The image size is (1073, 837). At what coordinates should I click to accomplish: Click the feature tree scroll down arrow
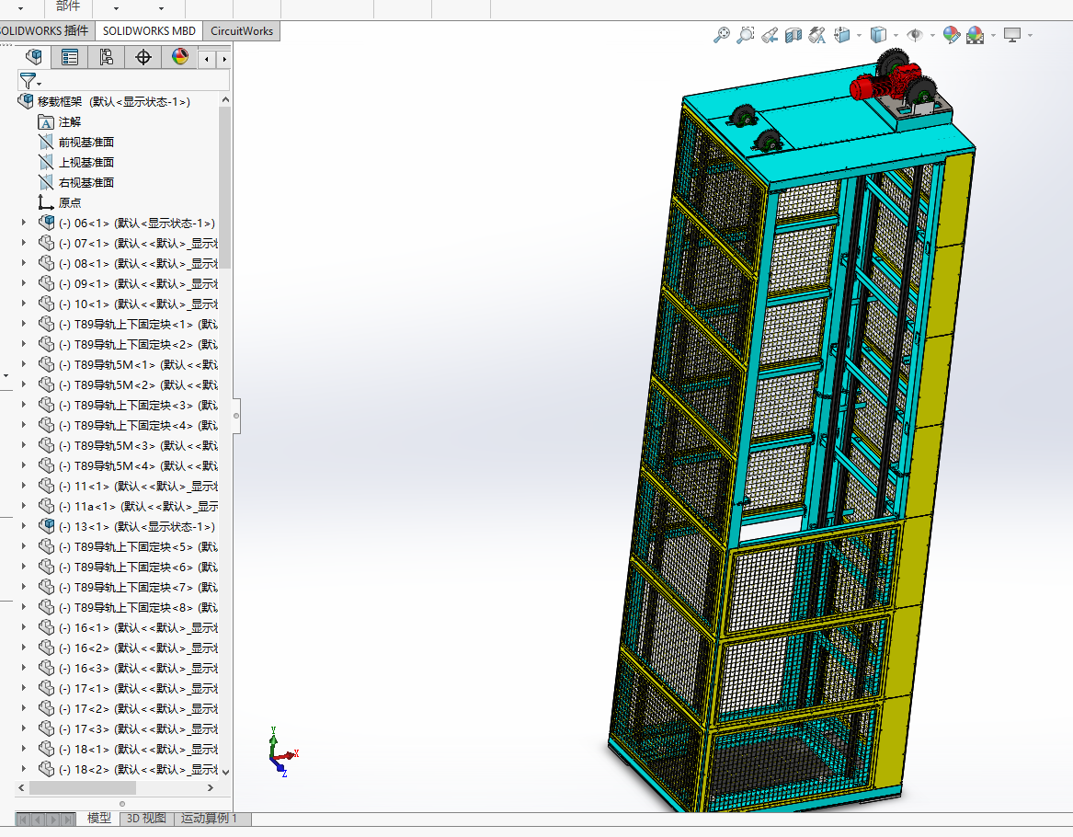pos(226,772)
